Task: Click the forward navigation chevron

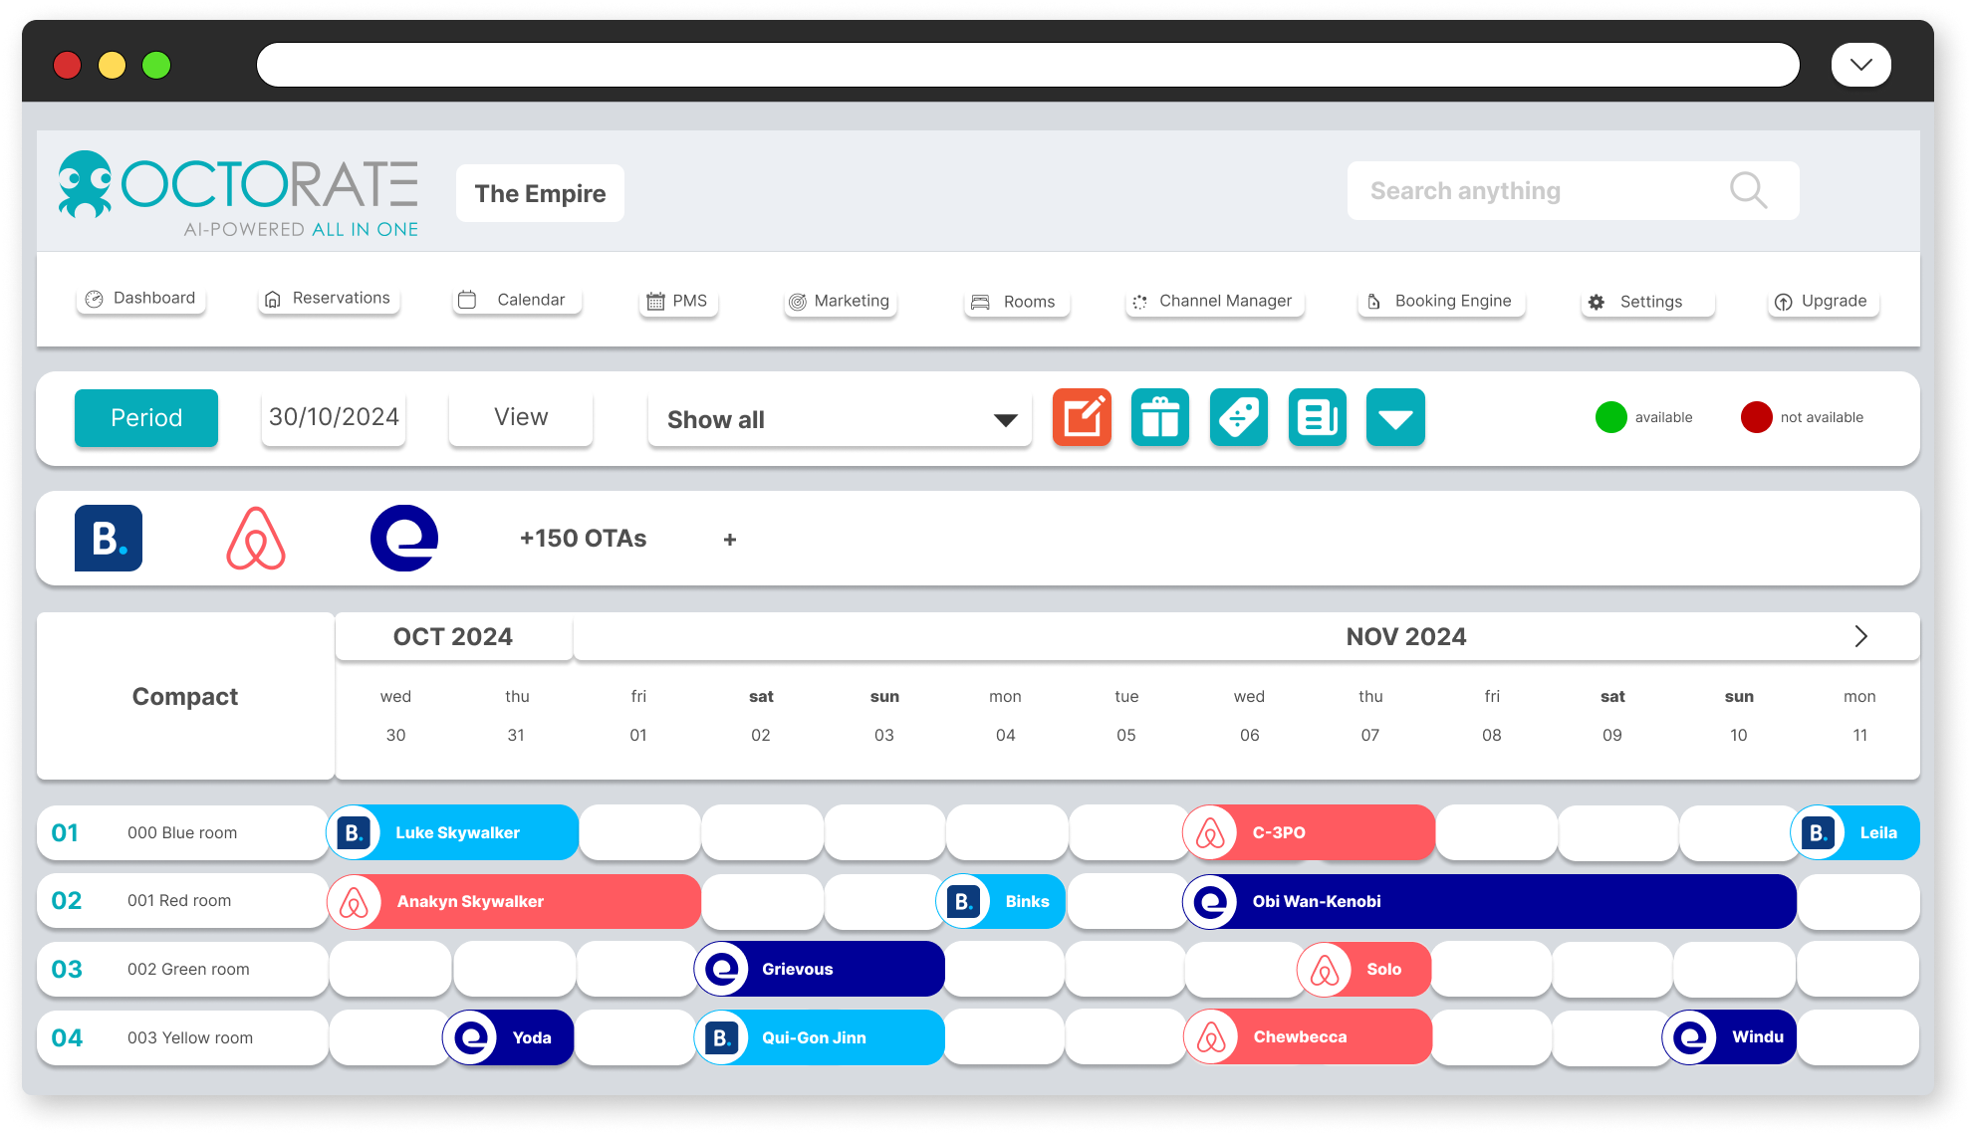Action: 1860,636
